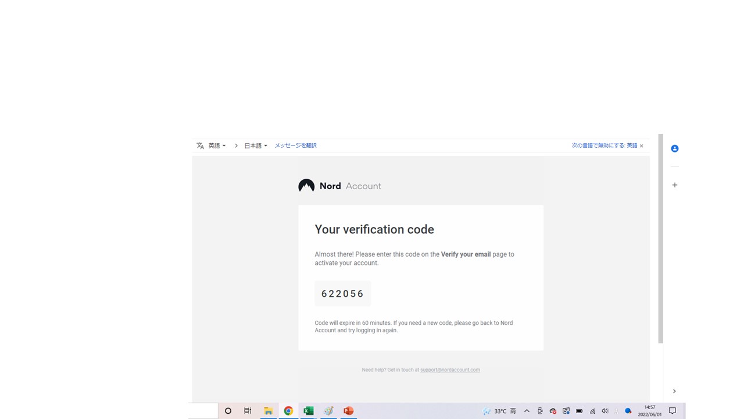Click the side panel collapse chevron arrow

click(674, 391)
